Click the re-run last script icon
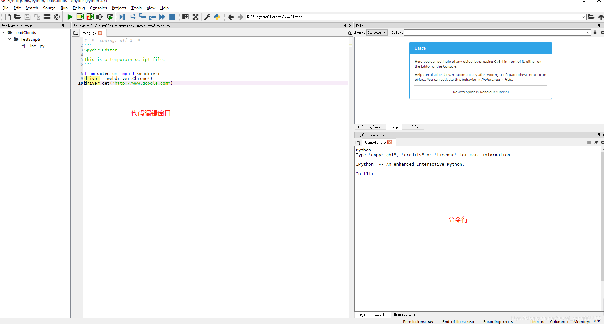The width and height of the screenshot is (604, 324). [110, 17]
